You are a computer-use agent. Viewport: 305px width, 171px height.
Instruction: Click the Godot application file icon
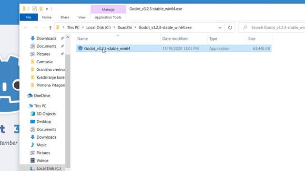[x=80, y=48]
